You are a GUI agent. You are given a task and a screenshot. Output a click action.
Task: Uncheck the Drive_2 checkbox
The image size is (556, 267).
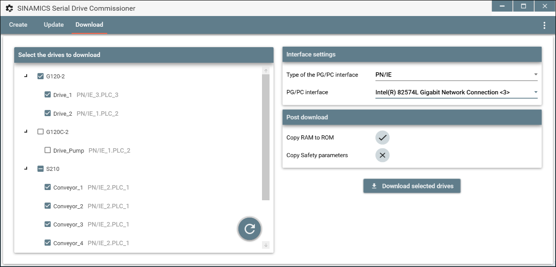tap(48, 113)
